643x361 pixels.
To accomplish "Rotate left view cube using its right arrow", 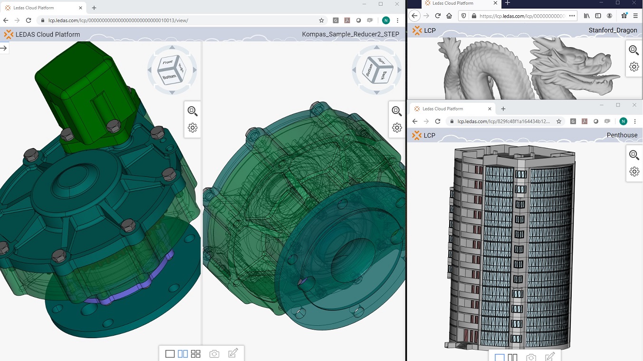I will click(x=194, y=70).
